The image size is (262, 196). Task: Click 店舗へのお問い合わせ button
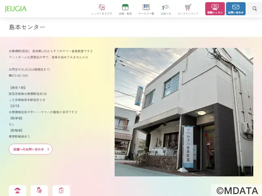coord(30,149)
